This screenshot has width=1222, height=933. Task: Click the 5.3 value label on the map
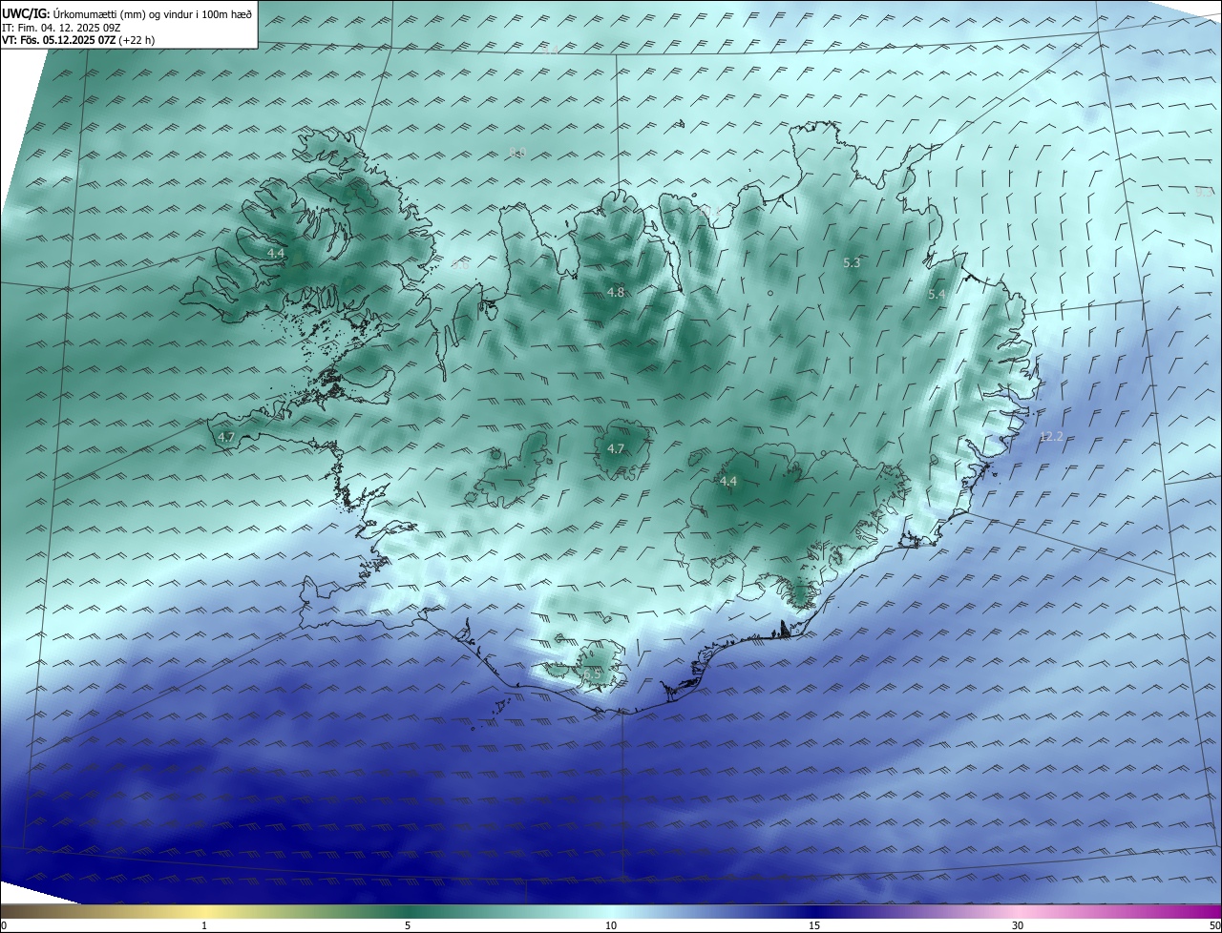coord(853,262)
